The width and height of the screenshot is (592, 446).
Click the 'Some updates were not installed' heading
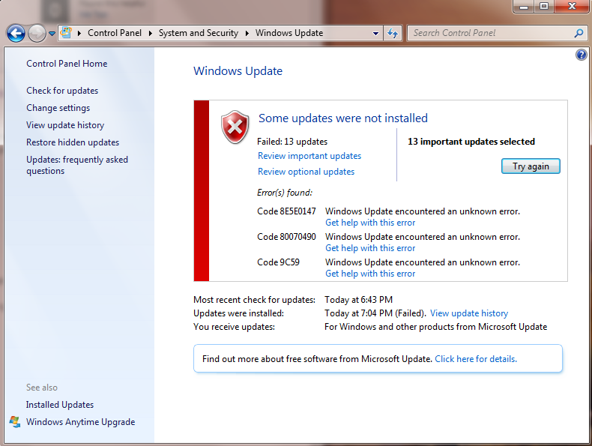(342, 118)
